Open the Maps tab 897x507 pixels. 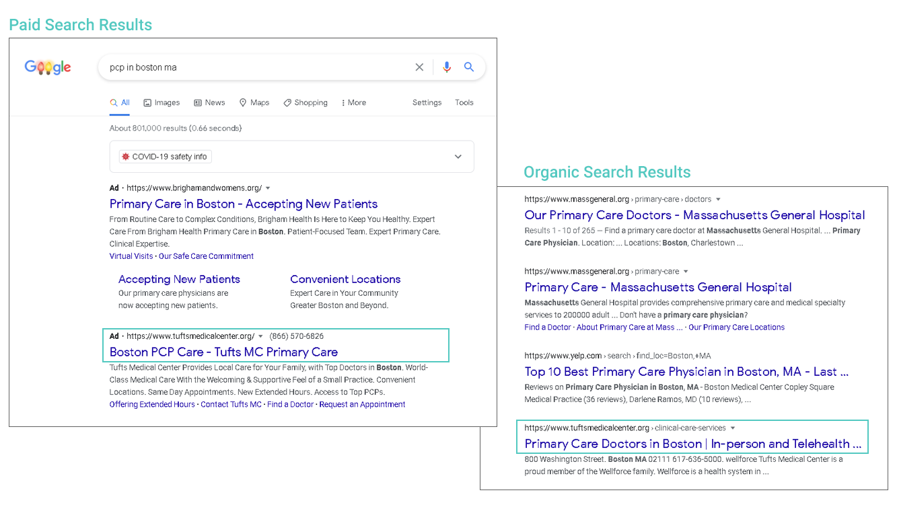coord(254,103)
